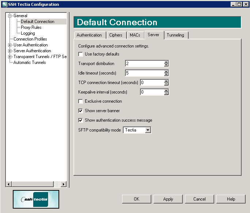Image resolution: width=250 pixels, height=213 pixels.
Task: Click the Apply button
Action: coord(168,199)
